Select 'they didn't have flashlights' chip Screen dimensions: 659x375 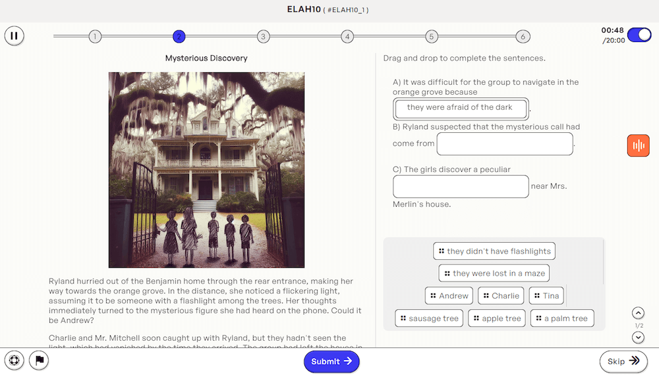(x=494, y=251)
